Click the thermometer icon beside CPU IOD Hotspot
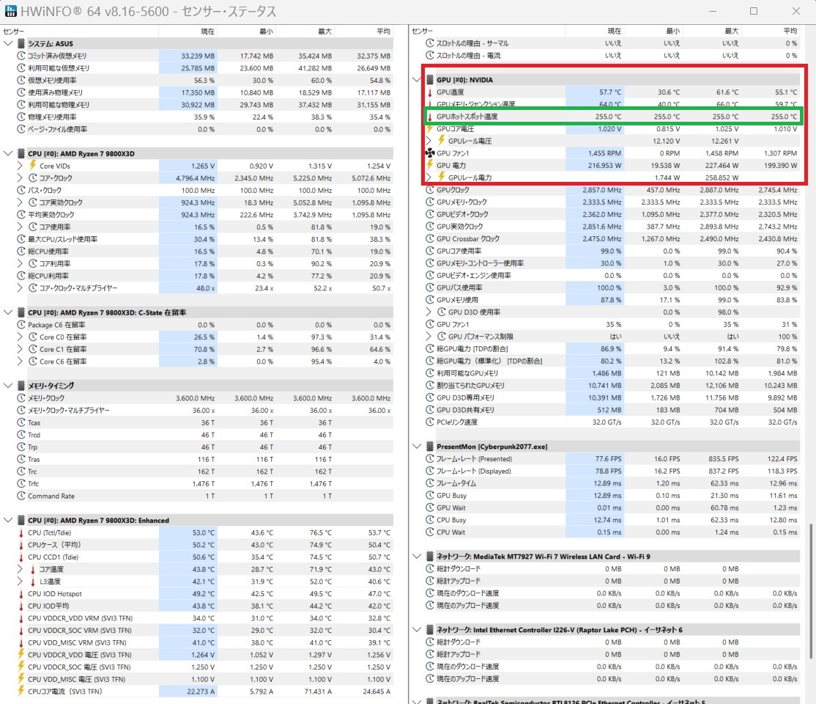The image size is (816, 704). [21, 593]
